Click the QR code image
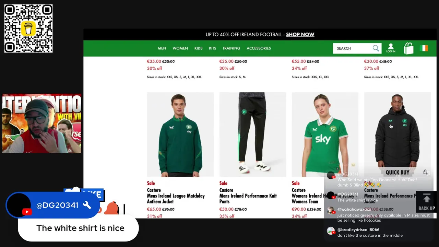Viewport: 439px width, 247px height. pos(28,28)
